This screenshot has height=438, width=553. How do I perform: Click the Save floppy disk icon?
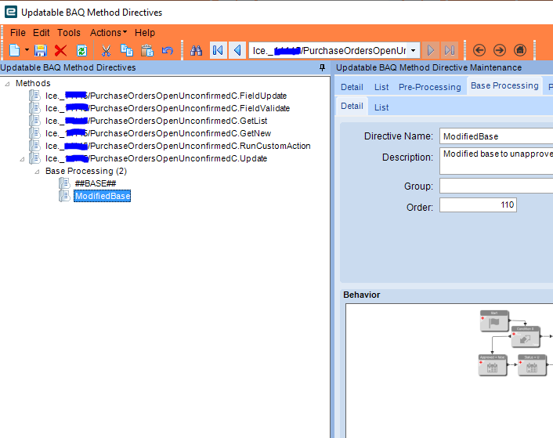tap(41, 50)
